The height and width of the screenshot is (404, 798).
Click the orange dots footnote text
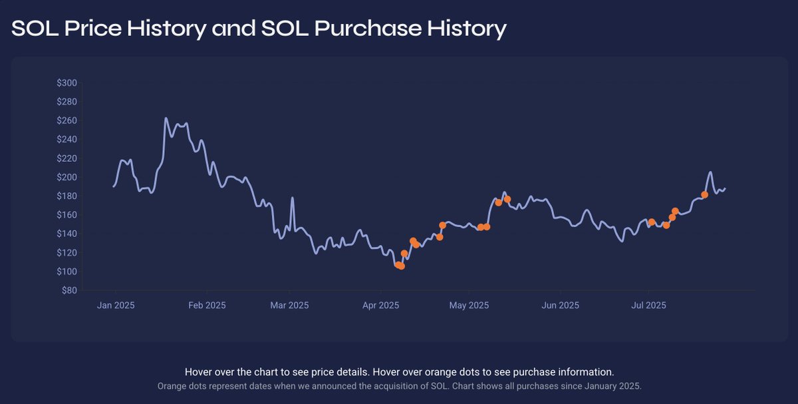coord(399,386)
